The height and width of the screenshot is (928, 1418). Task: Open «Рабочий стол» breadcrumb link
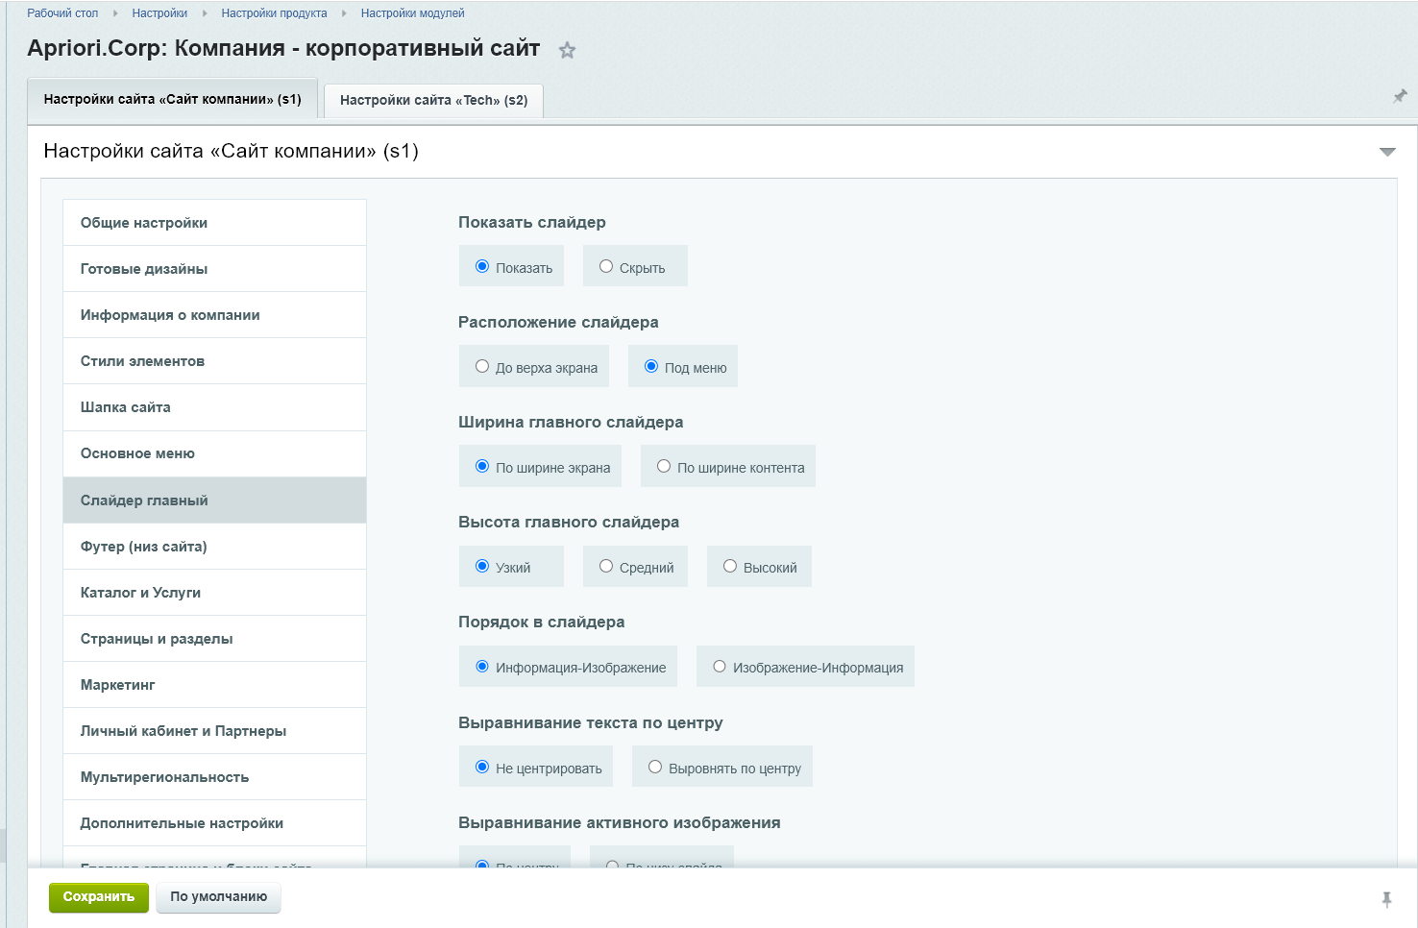[x=62, y=13]
